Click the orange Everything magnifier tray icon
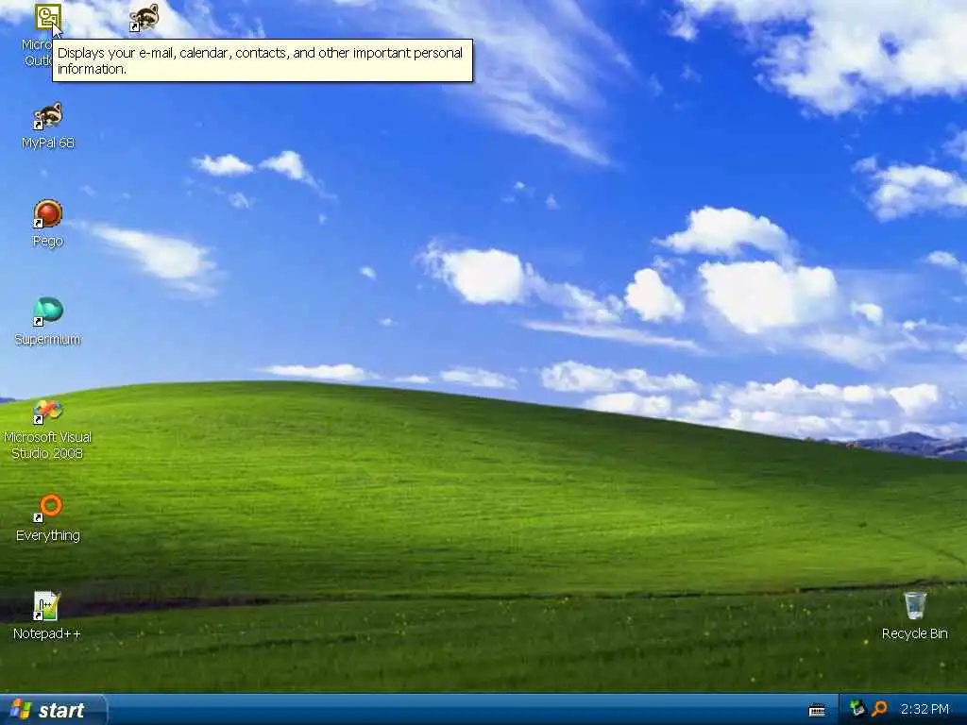The height and width of the screenshot is (725, 967). point(879,709)
